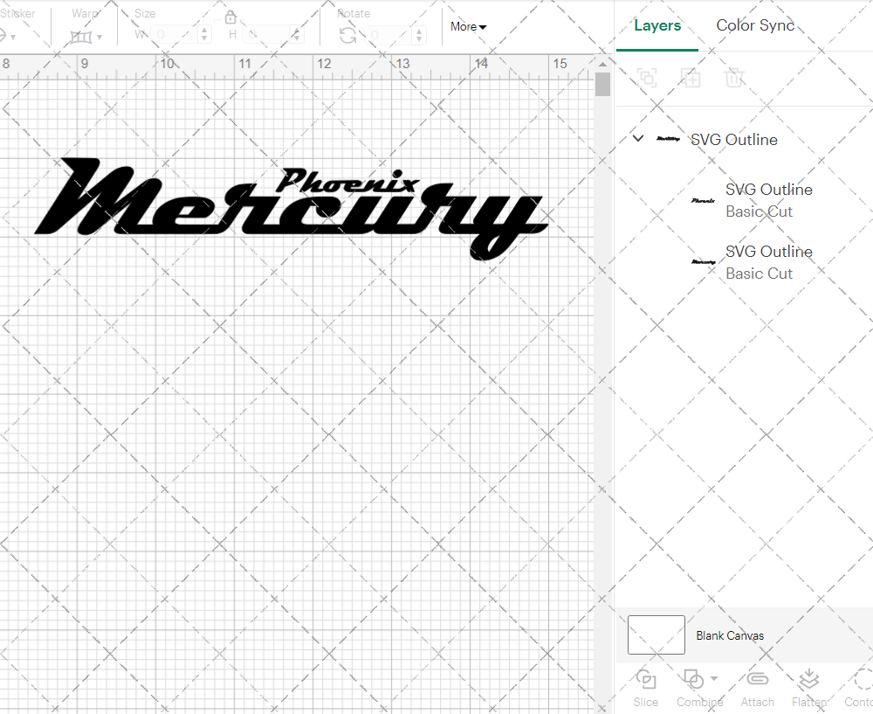
Task: Click the Combine tool icon
Action: pyautogui.click(x=695, y=682)
